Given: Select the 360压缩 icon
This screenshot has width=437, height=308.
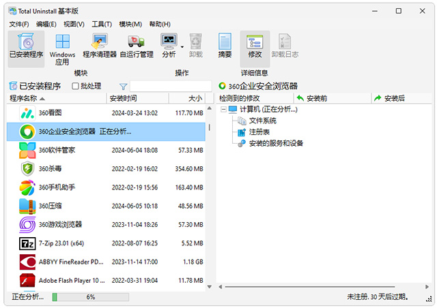Looking at the screenshot, I should coord(27,206).
